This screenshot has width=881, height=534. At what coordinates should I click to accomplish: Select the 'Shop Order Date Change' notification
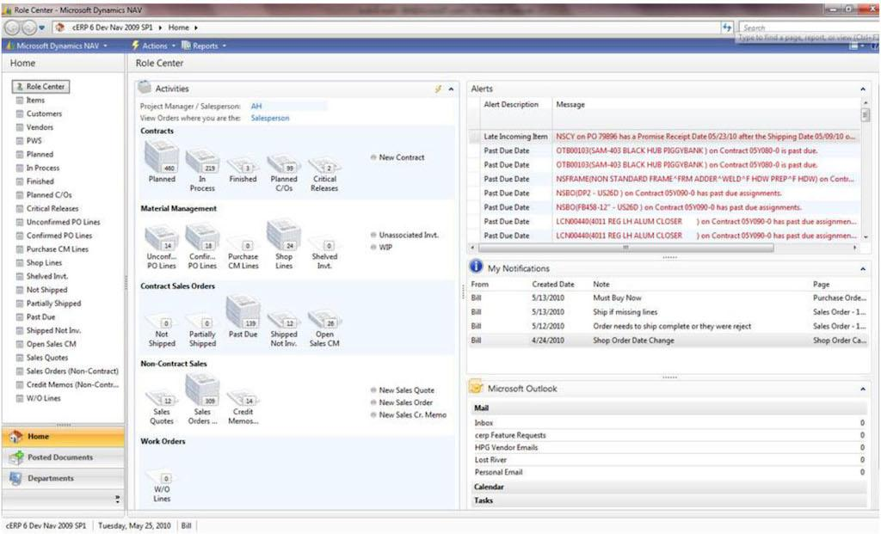668,340
